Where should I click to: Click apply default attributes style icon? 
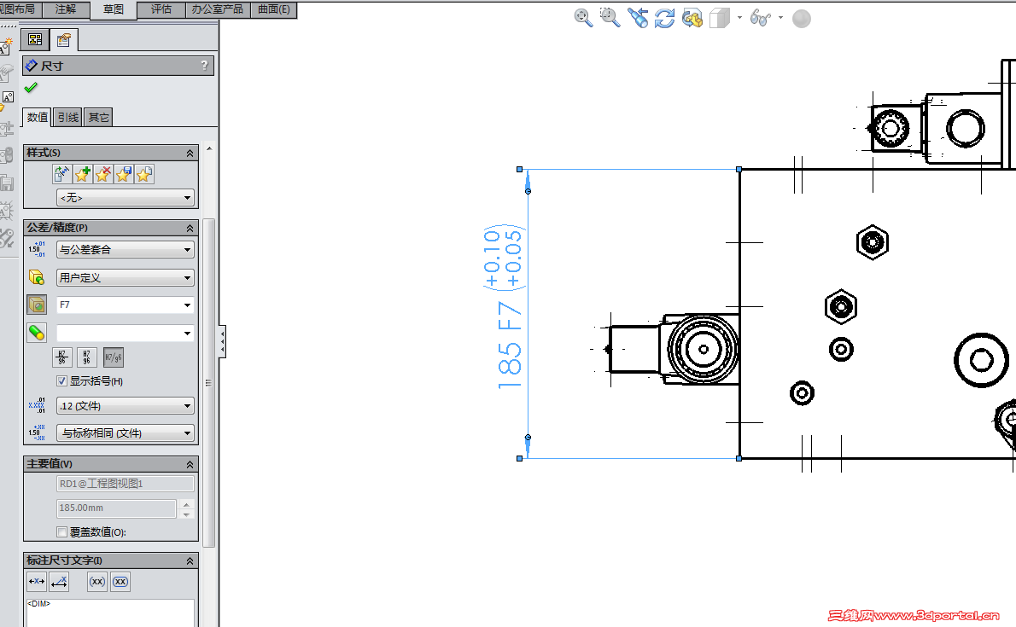[61, 173]
